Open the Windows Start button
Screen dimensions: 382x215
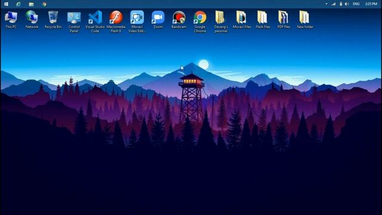[x=7, y=4]
